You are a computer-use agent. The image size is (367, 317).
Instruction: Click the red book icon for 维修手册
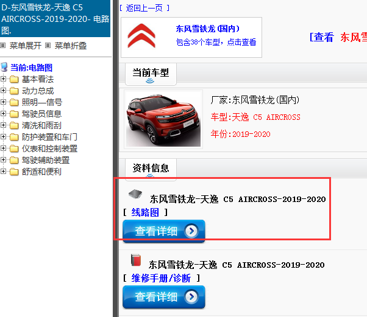[136, 260]
